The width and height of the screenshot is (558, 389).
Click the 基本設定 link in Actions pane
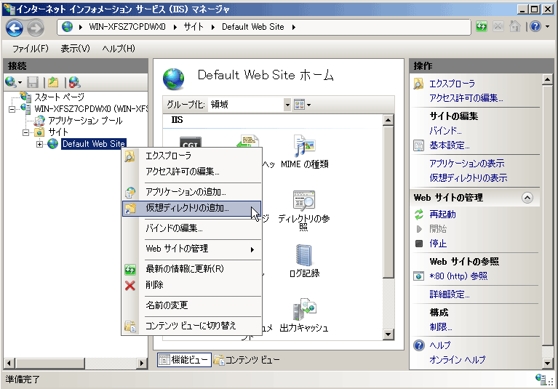pyautogui.click(x=450, y=145)
